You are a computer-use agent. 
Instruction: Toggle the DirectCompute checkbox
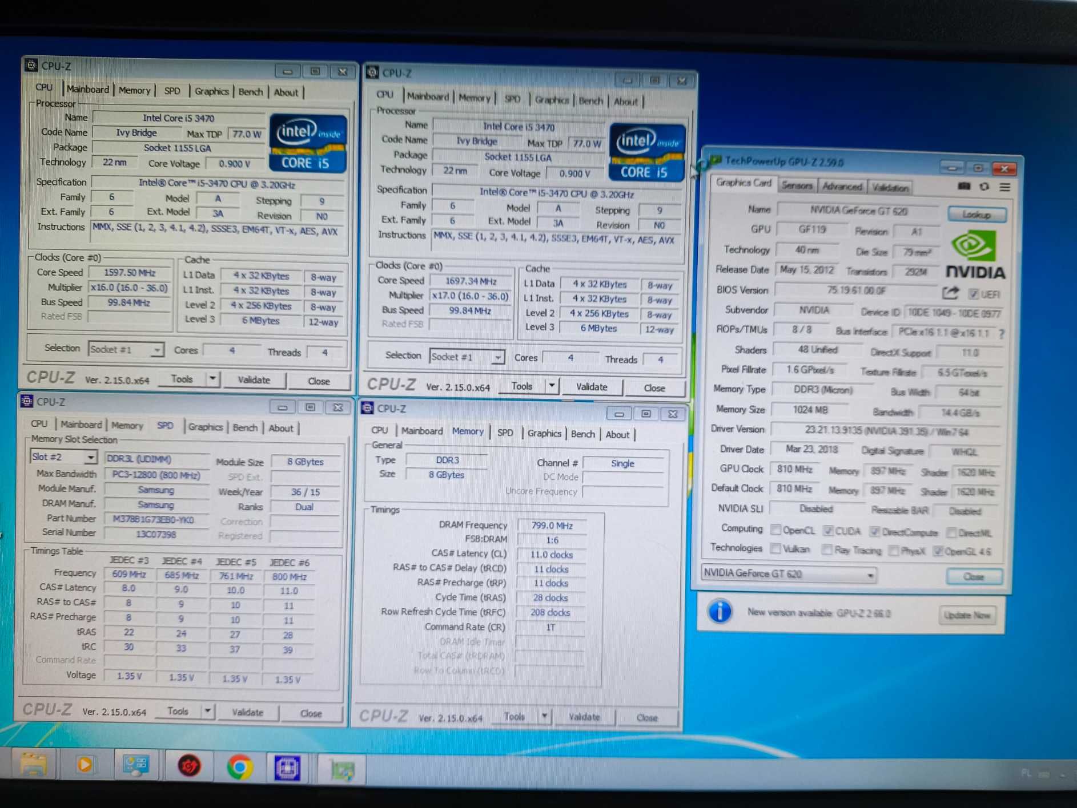click(x=874, y=532)
